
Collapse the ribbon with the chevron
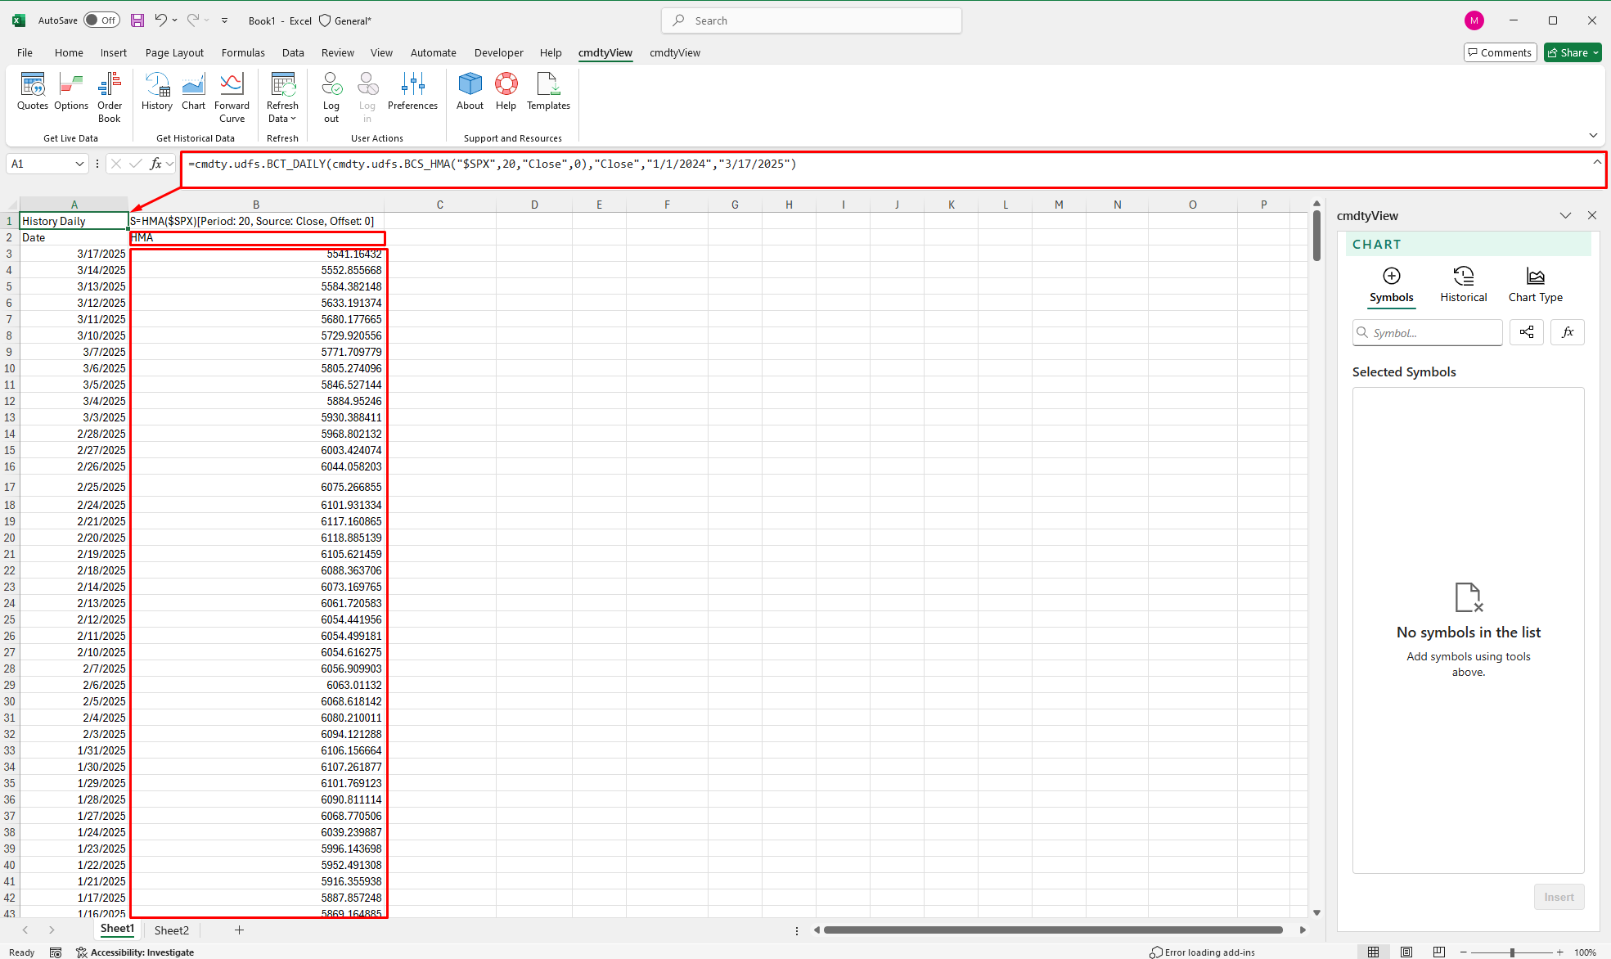1593,135
